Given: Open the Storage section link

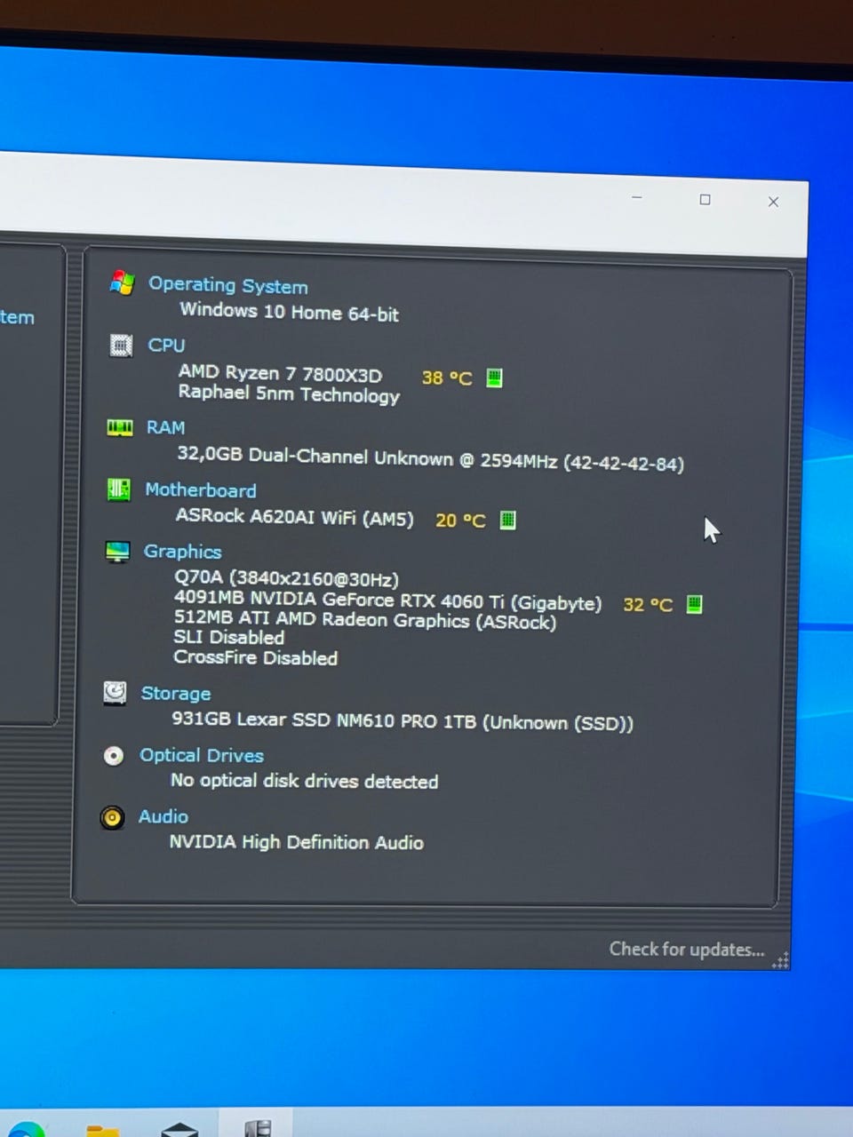Looking at the screenshot, I should click(x=175, y=694).
